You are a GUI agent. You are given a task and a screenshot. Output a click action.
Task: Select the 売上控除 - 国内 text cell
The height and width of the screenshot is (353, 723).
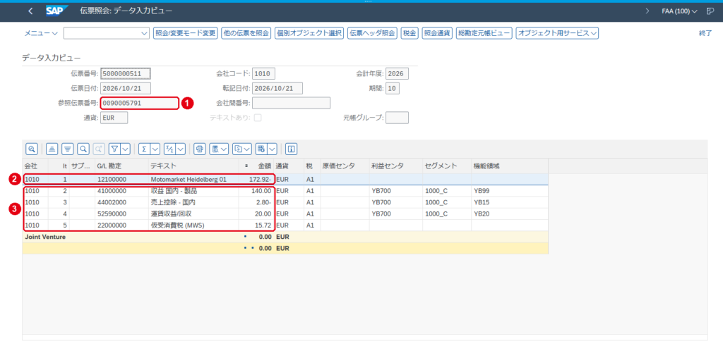(x=193, y=202)
